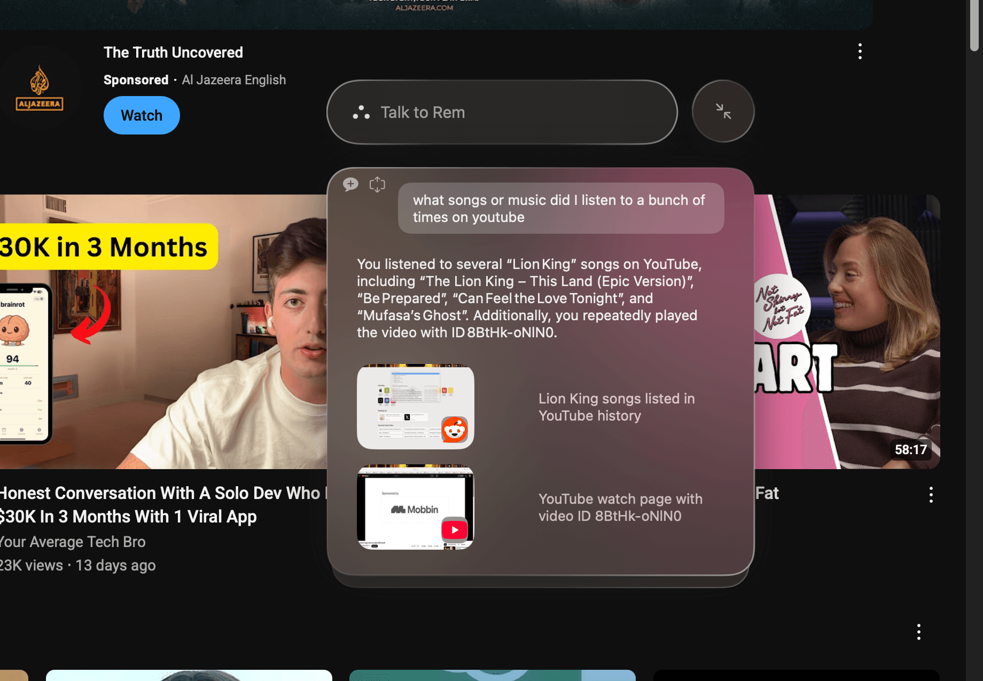
Task: Open the Lion King history screenshot thumbnail
Action: tap(415, 407)
